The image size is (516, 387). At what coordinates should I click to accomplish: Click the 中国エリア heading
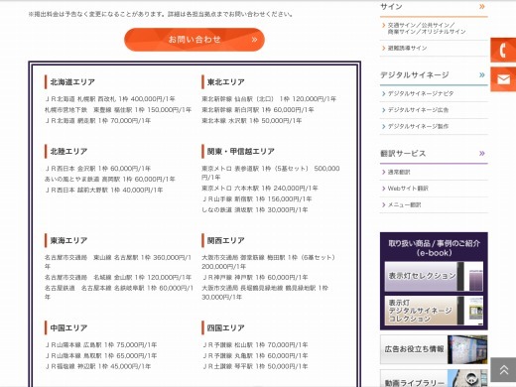click(68, 328)
